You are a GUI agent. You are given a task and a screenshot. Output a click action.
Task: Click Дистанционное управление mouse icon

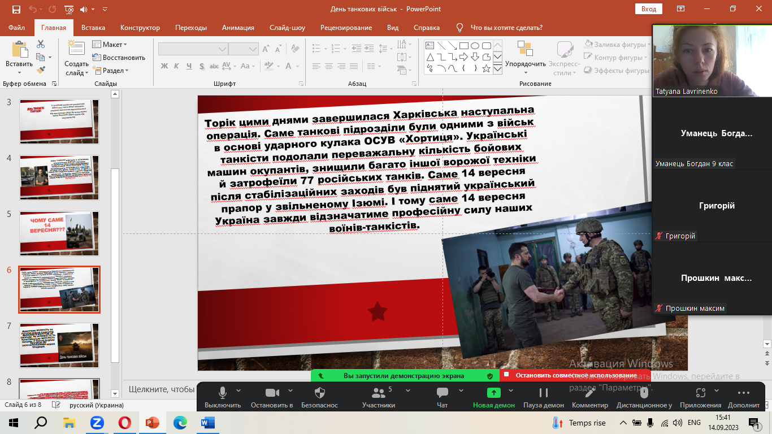[x=644, y=393]
